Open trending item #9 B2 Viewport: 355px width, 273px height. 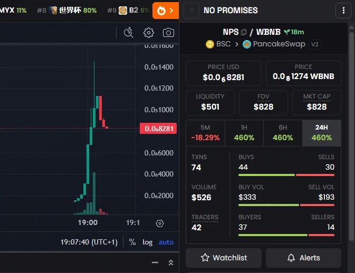pyautogui.click(x=128, y=11)
